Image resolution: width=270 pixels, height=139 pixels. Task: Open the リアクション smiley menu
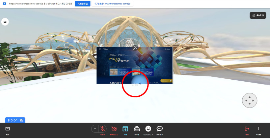(148, 129)
